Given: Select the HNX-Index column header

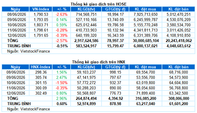Looking at the screenshot, I should (x=41, y=67).
